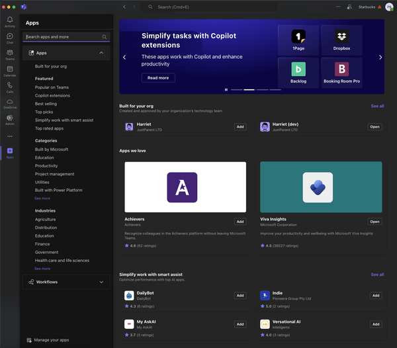Image resolution: width=397 pixels, height=348 pixels.
Task: Open the Calls icon
Action: tap(9, 86)
